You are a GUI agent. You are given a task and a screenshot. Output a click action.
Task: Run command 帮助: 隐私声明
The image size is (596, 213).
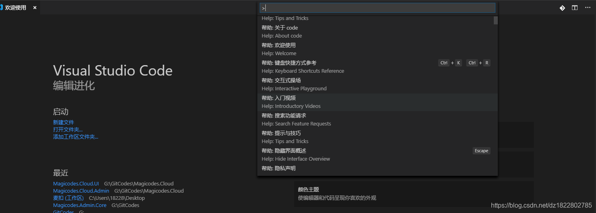pos(378,169)
